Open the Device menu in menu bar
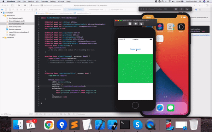Screen dimensions: 212x132 [31, 1]
